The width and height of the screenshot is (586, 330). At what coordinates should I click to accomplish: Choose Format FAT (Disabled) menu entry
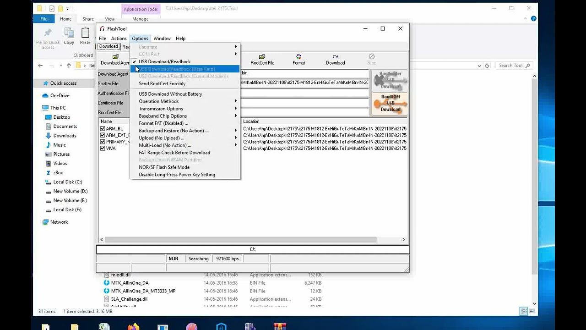point(185,123)
